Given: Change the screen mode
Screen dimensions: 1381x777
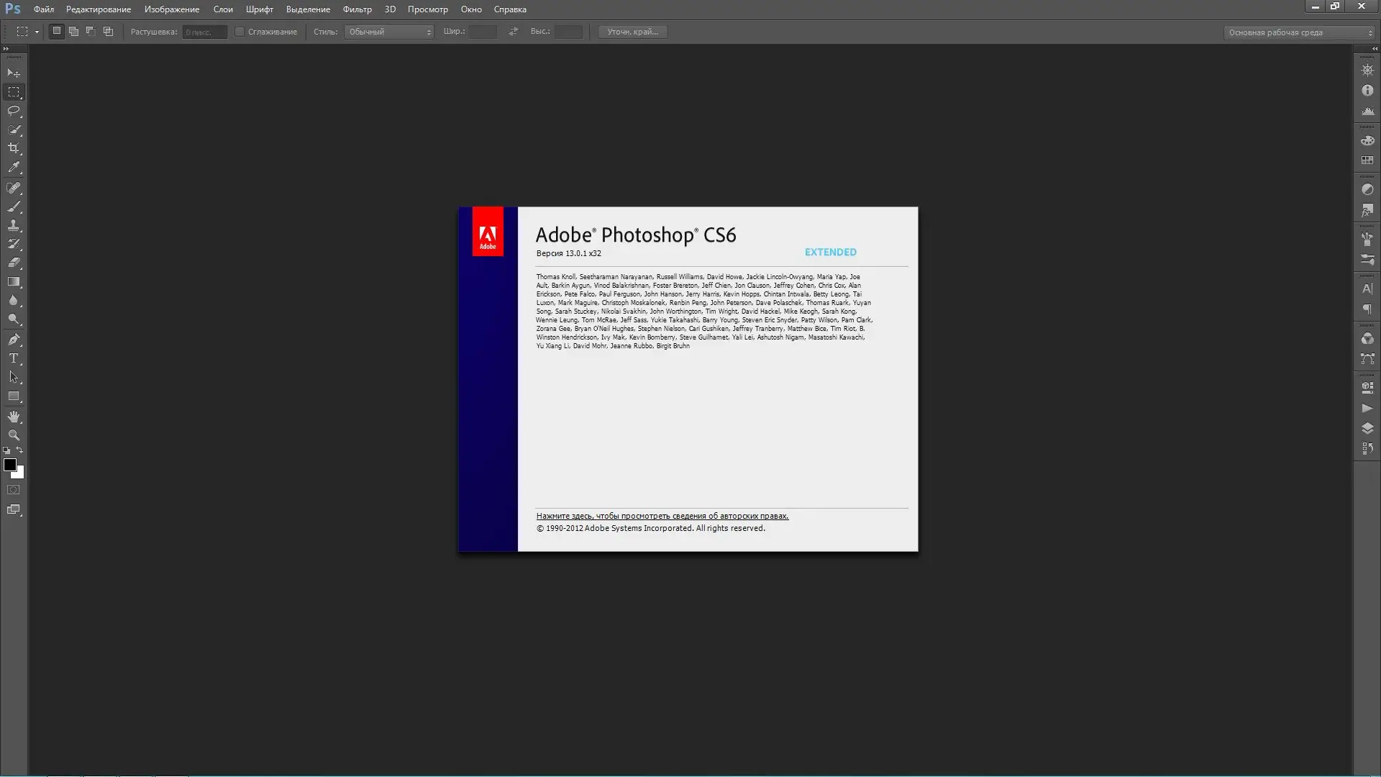Looking at the screenshot, I should pos(14,509).
